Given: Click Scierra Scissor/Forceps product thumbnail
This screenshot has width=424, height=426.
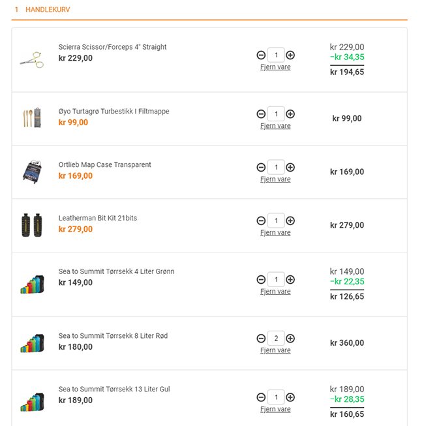Looking at the screenshot, I should click(31, 59).
